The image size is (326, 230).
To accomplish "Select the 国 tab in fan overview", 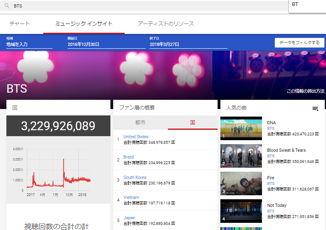I will pos(192,123).
